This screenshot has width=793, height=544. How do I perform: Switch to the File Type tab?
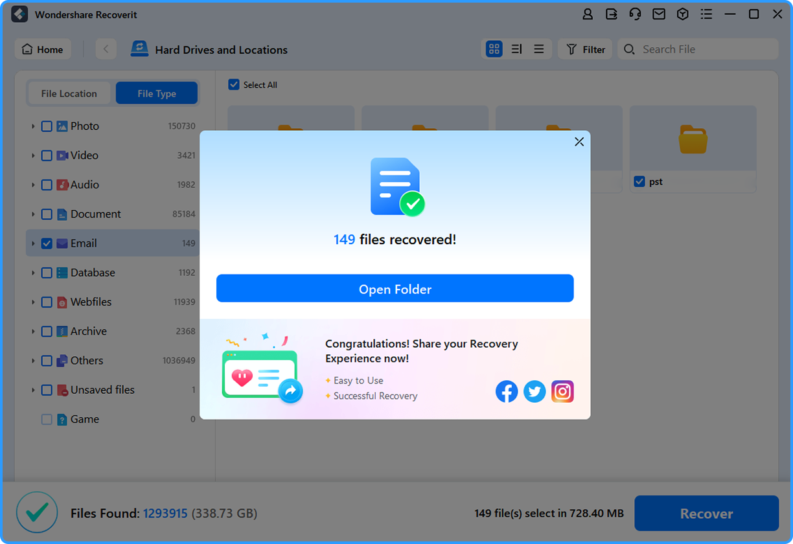pyautogui.click(x=157, y=93)
